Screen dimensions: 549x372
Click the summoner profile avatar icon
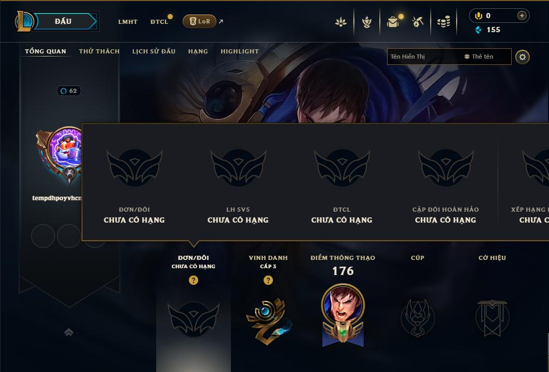[65, 150]
